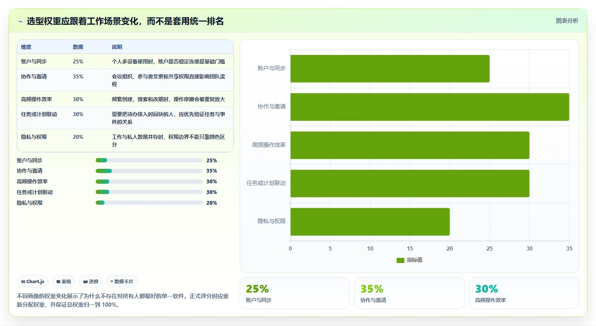This screenshot has width=596, height=326.
Task: Click the 账户与同步 progress bar
Action: [x=149, y=160]
